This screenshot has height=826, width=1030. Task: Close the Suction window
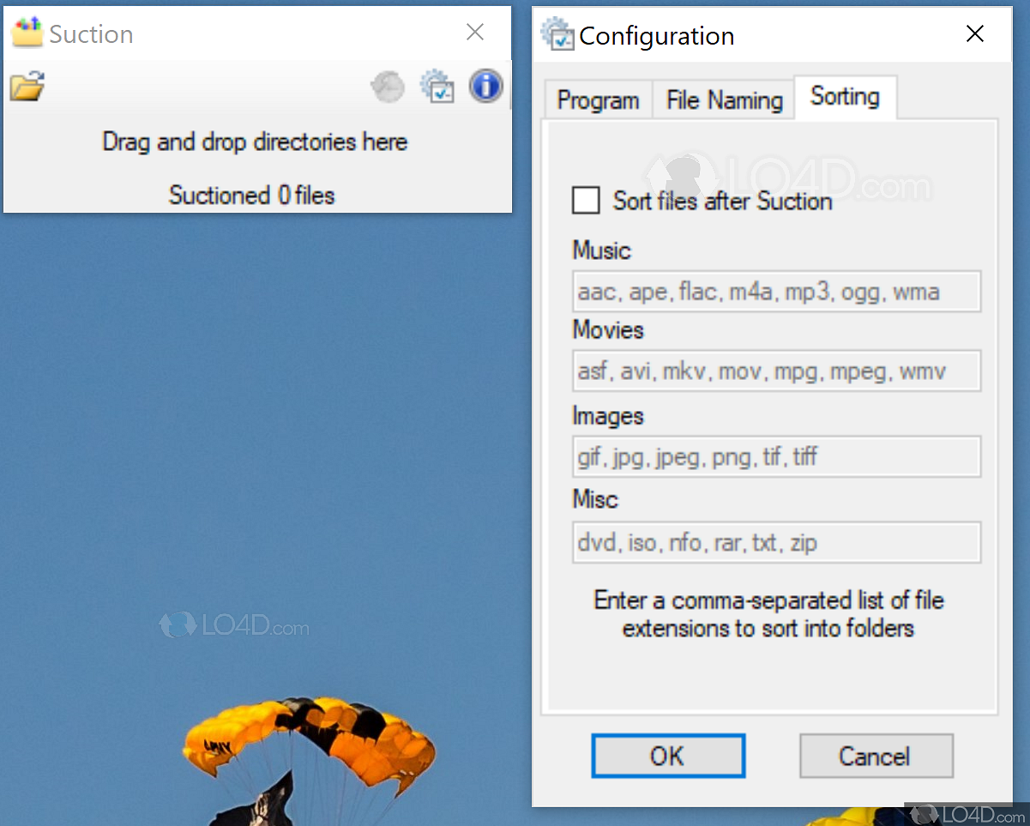click(x=475, y=33)
